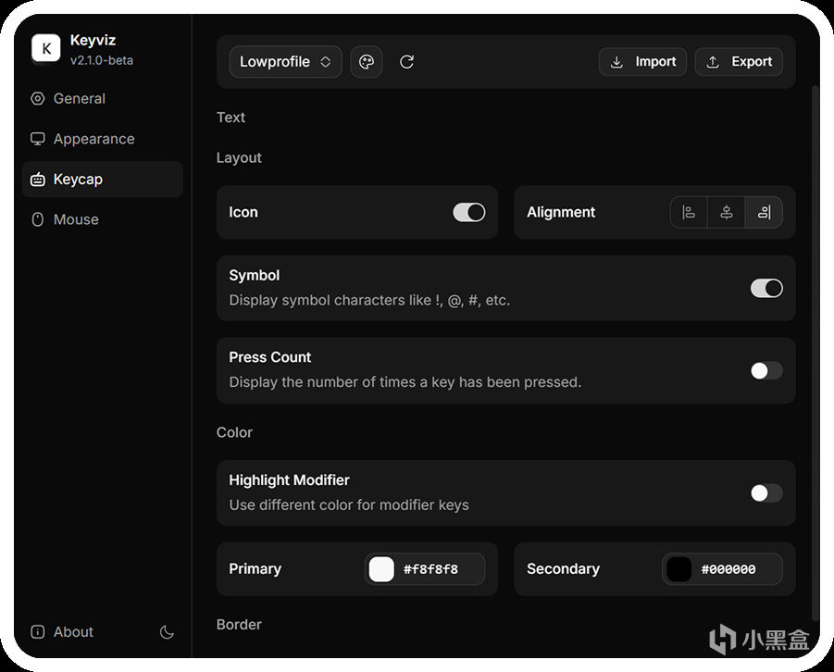
Task: Select left alignment icon
Action: pos(689,212)
